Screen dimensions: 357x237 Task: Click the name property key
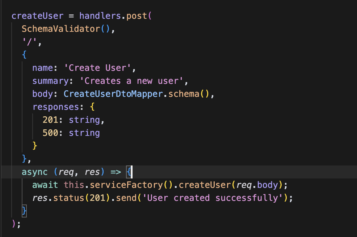click(x=41, y=68)
